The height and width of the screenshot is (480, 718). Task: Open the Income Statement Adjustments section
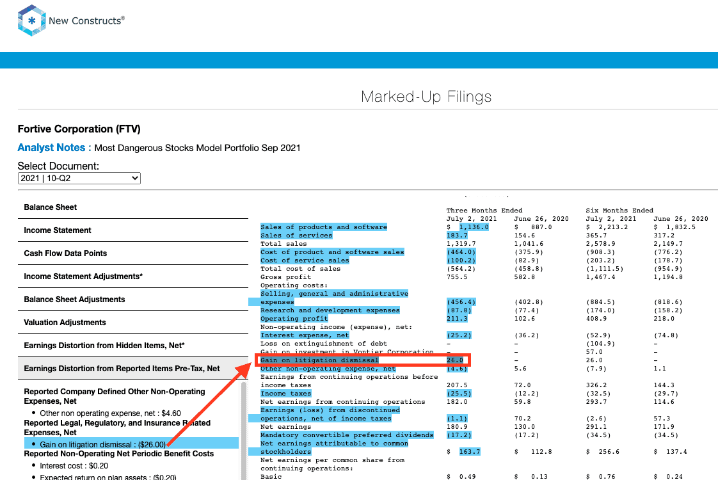click(x=133, y=276)
